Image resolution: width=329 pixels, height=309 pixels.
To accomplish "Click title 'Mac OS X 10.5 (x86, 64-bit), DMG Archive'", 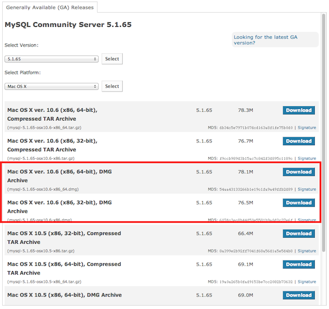I will pyautogui.click(x=64, y=295).
